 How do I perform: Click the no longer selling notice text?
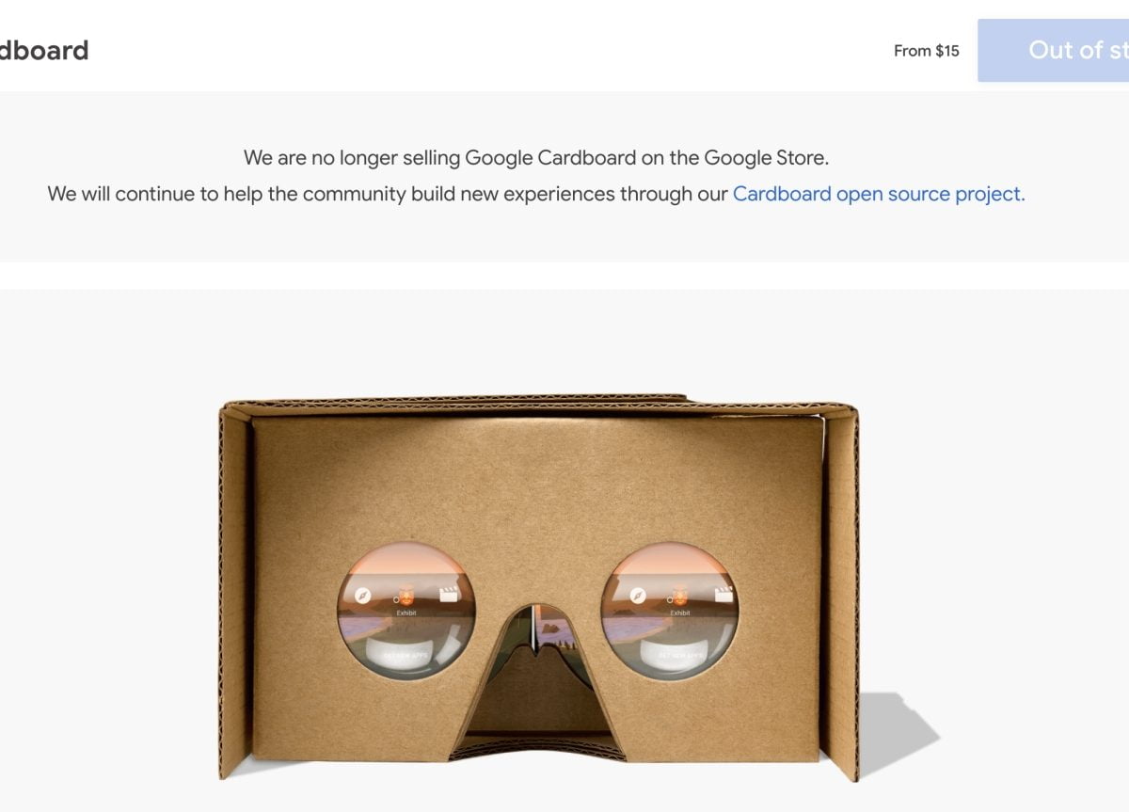[x=536, y=158]
